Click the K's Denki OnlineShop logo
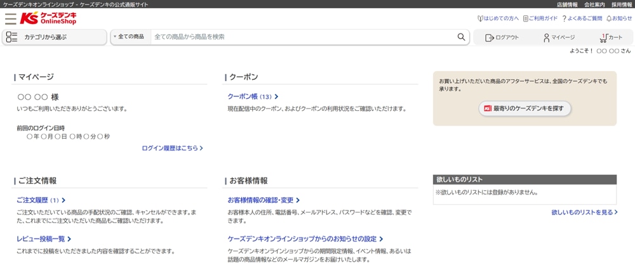This screenshot has width=635, height=270. tap(48, 18)
